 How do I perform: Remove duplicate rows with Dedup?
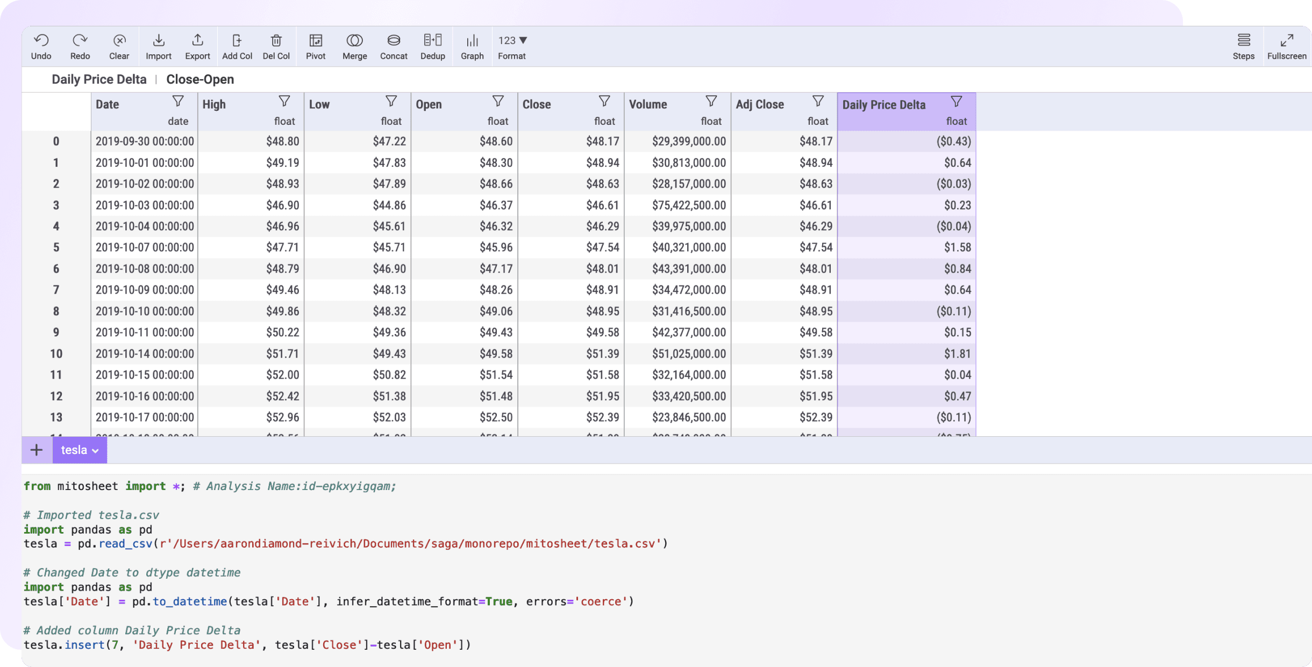coord(432,46)
